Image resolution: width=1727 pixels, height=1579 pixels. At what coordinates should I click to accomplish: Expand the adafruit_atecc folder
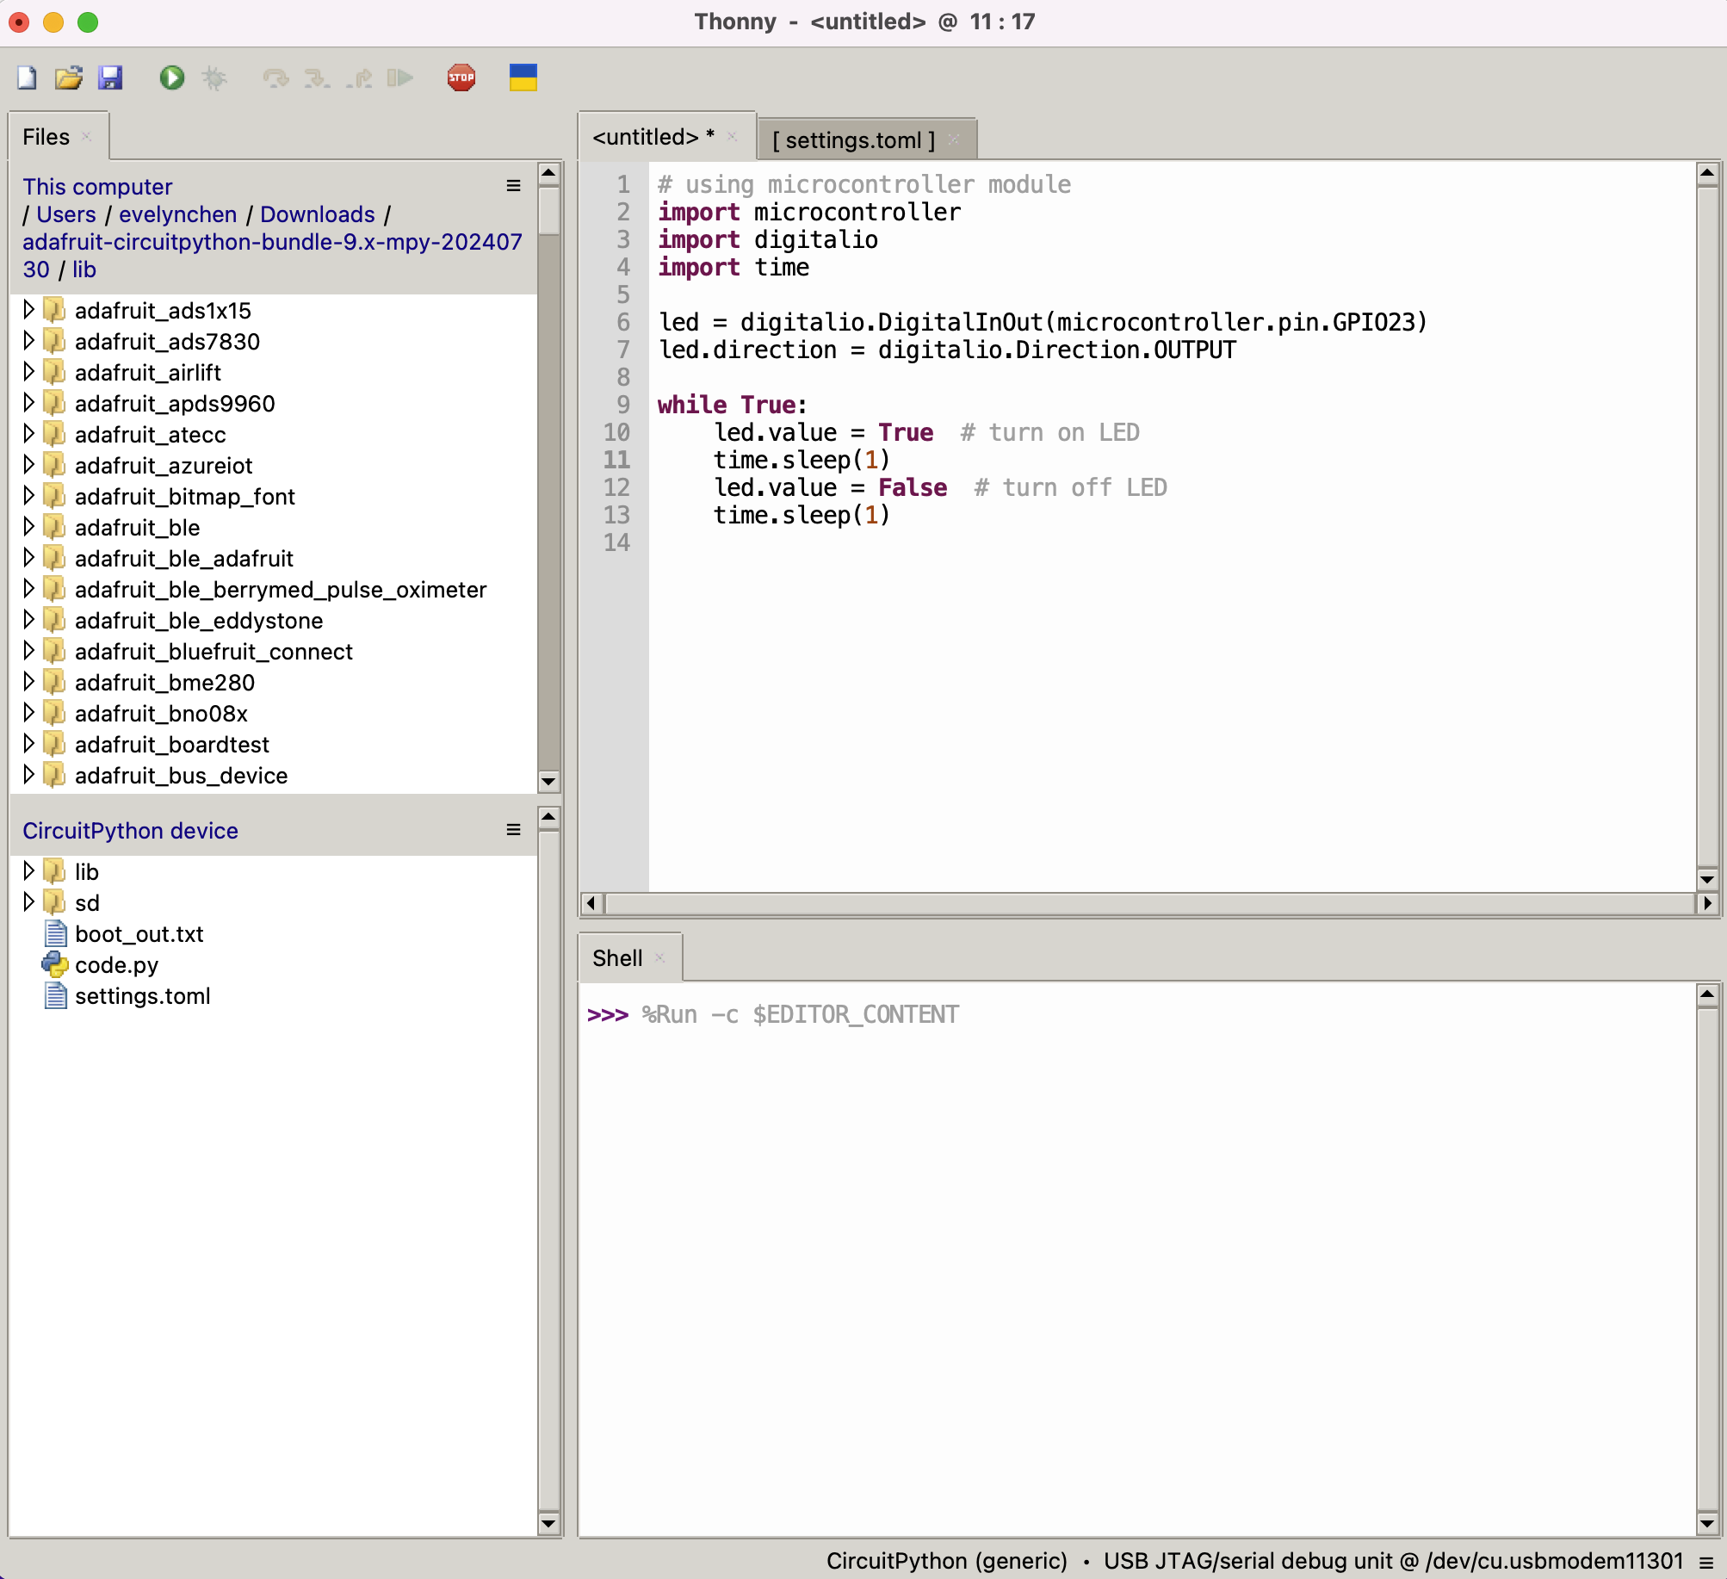pos(28,433)
